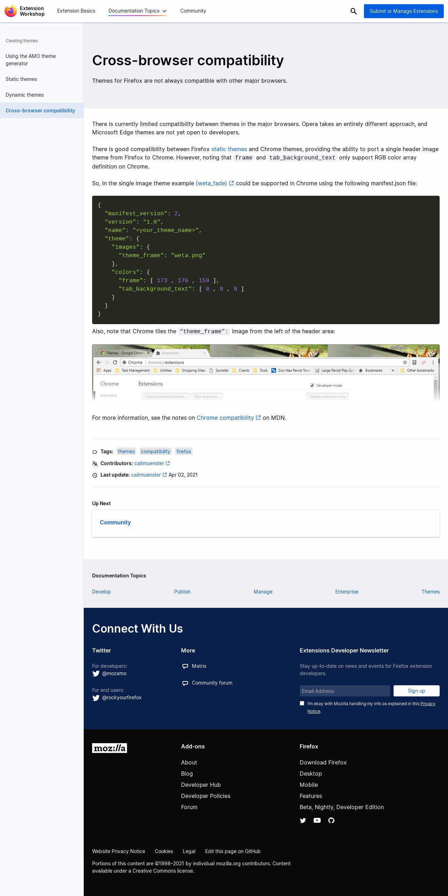Click the Sign up newsletter button
This screenshot has width=448, height=896.
[x=416, y=691]
